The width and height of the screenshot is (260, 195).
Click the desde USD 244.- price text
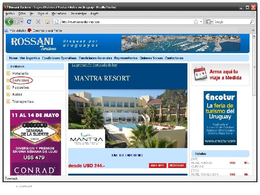tap(87, 165)
